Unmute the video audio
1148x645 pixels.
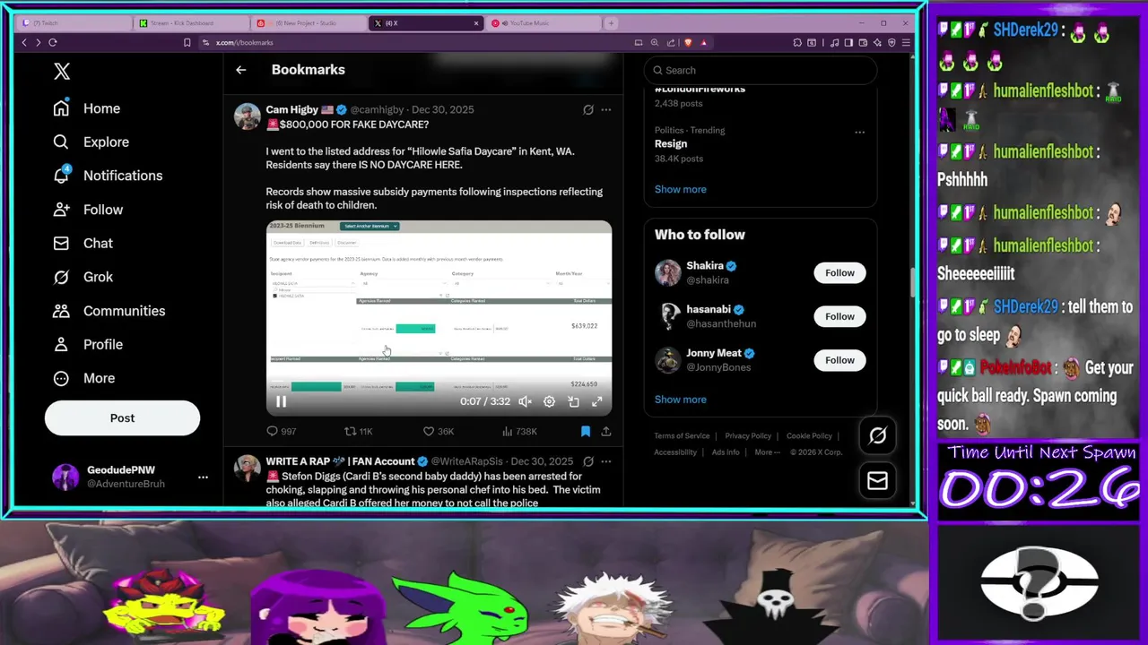pos(525,402)
